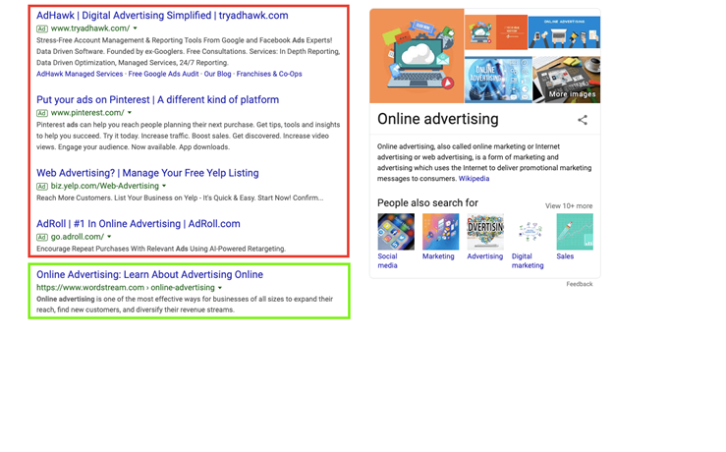This screenshot has height=452, width=726.
Task: Expand dropdown arrow next to go.adroll.com
Action: (x=109, y=237)
